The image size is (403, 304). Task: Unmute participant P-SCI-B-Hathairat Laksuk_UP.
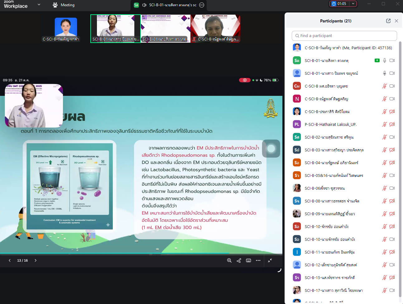pos(384,124)
